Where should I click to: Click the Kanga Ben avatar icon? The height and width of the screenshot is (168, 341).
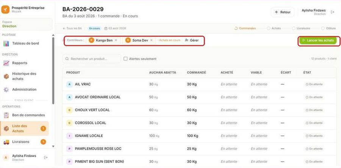(92, 40)
